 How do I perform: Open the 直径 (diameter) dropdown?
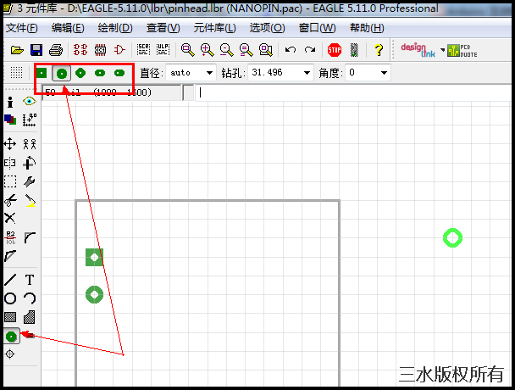(x=210, y=73)
